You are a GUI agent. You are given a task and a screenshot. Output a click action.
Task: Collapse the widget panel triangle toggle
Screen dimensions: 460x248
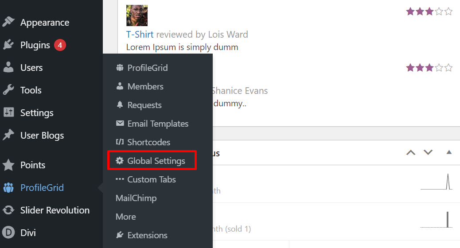click(449, 152)
